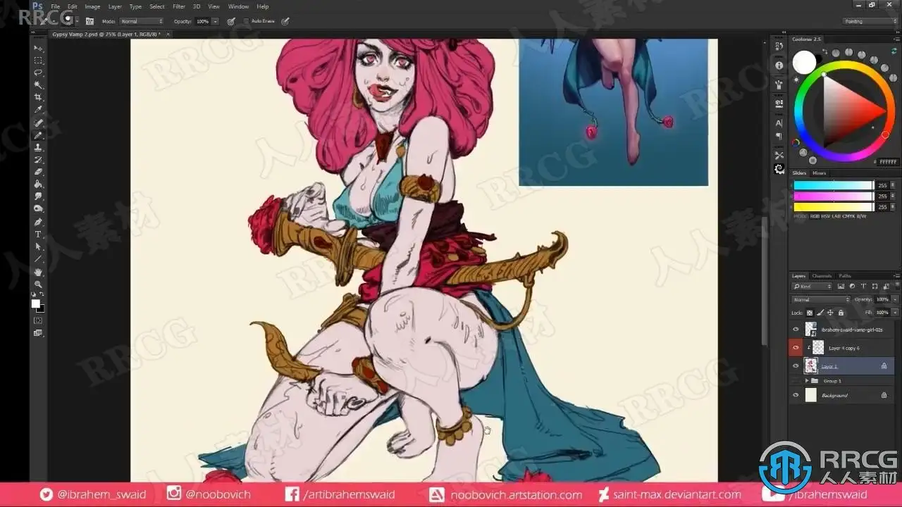Image resolution: width=902 pixels, height=507 pixels.
Task: Enable the Auto Erase checkbox
Action: pyautogui.click(x=246, y=21)
